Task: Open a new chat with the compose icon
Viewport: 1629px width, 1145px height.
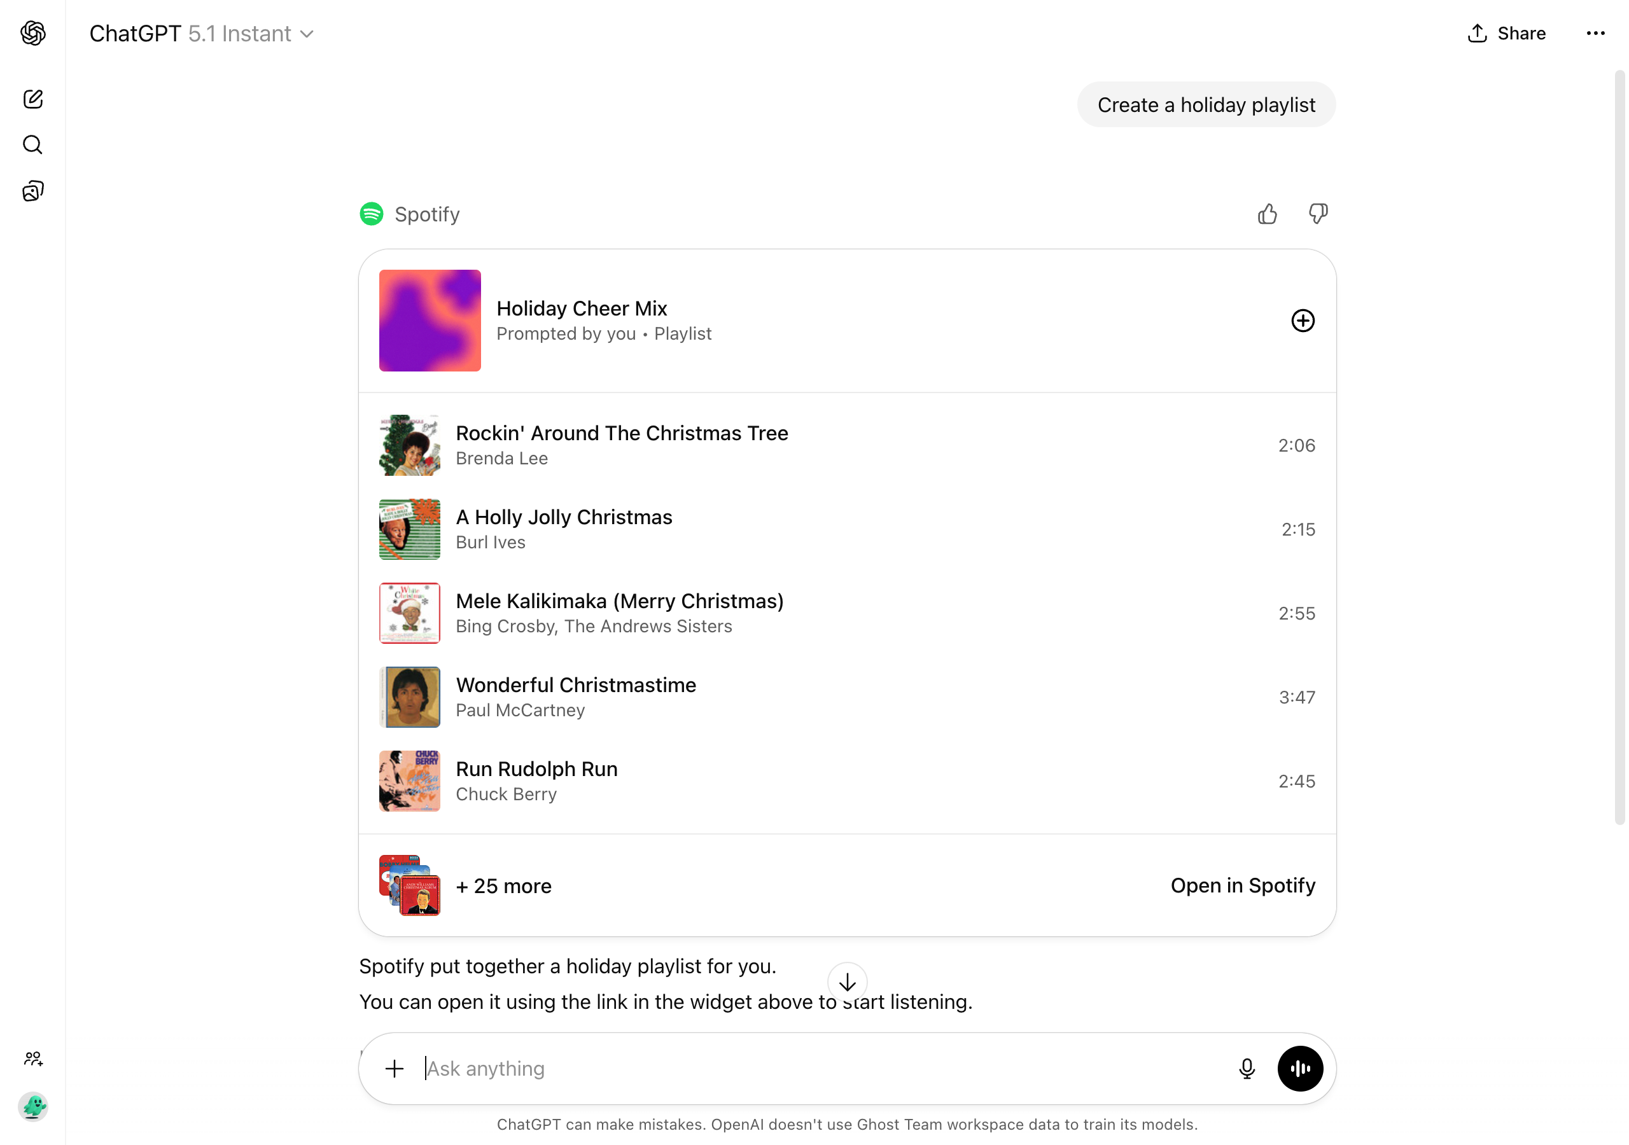Action: 32,99
